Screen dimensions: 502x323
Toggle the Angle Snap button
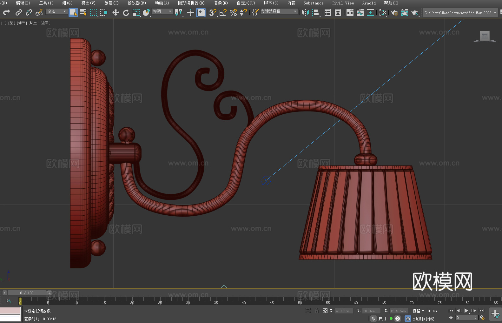[223, 12]
